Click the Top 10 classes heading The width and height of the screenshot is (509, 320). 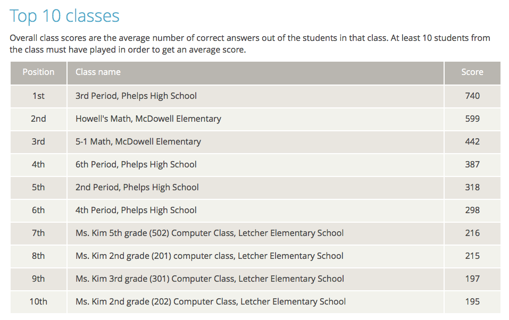[x=64, y=16]
